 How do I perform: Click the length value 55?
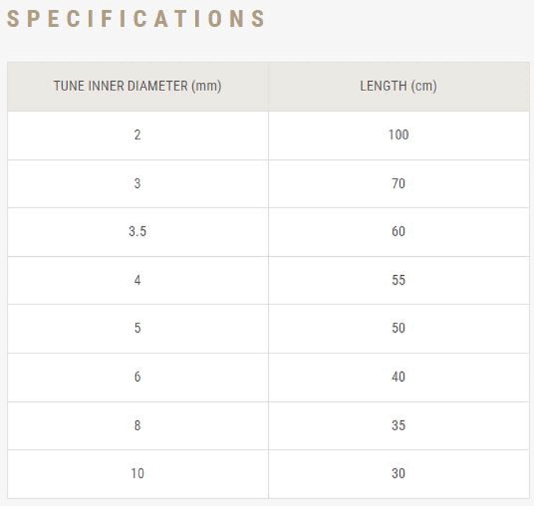tap(398, 280)
